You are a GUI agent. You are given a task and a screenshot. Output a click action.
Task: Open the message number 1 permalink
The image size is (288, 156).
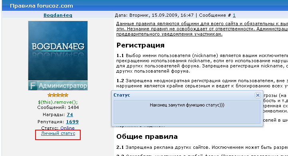point(234,15)
